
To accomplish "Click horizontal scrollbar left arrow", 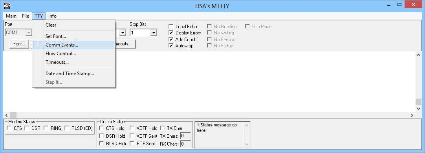I will (x=6, y=115).
